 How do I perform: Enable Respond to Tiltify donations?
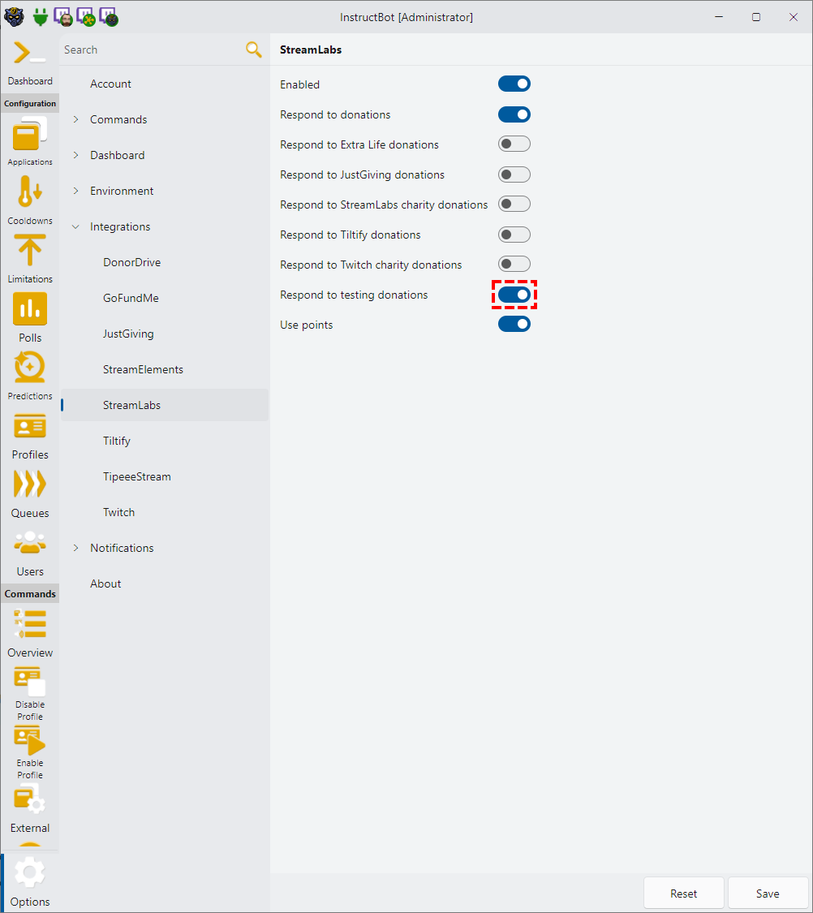pyautogui.click(x=514, y=234)
